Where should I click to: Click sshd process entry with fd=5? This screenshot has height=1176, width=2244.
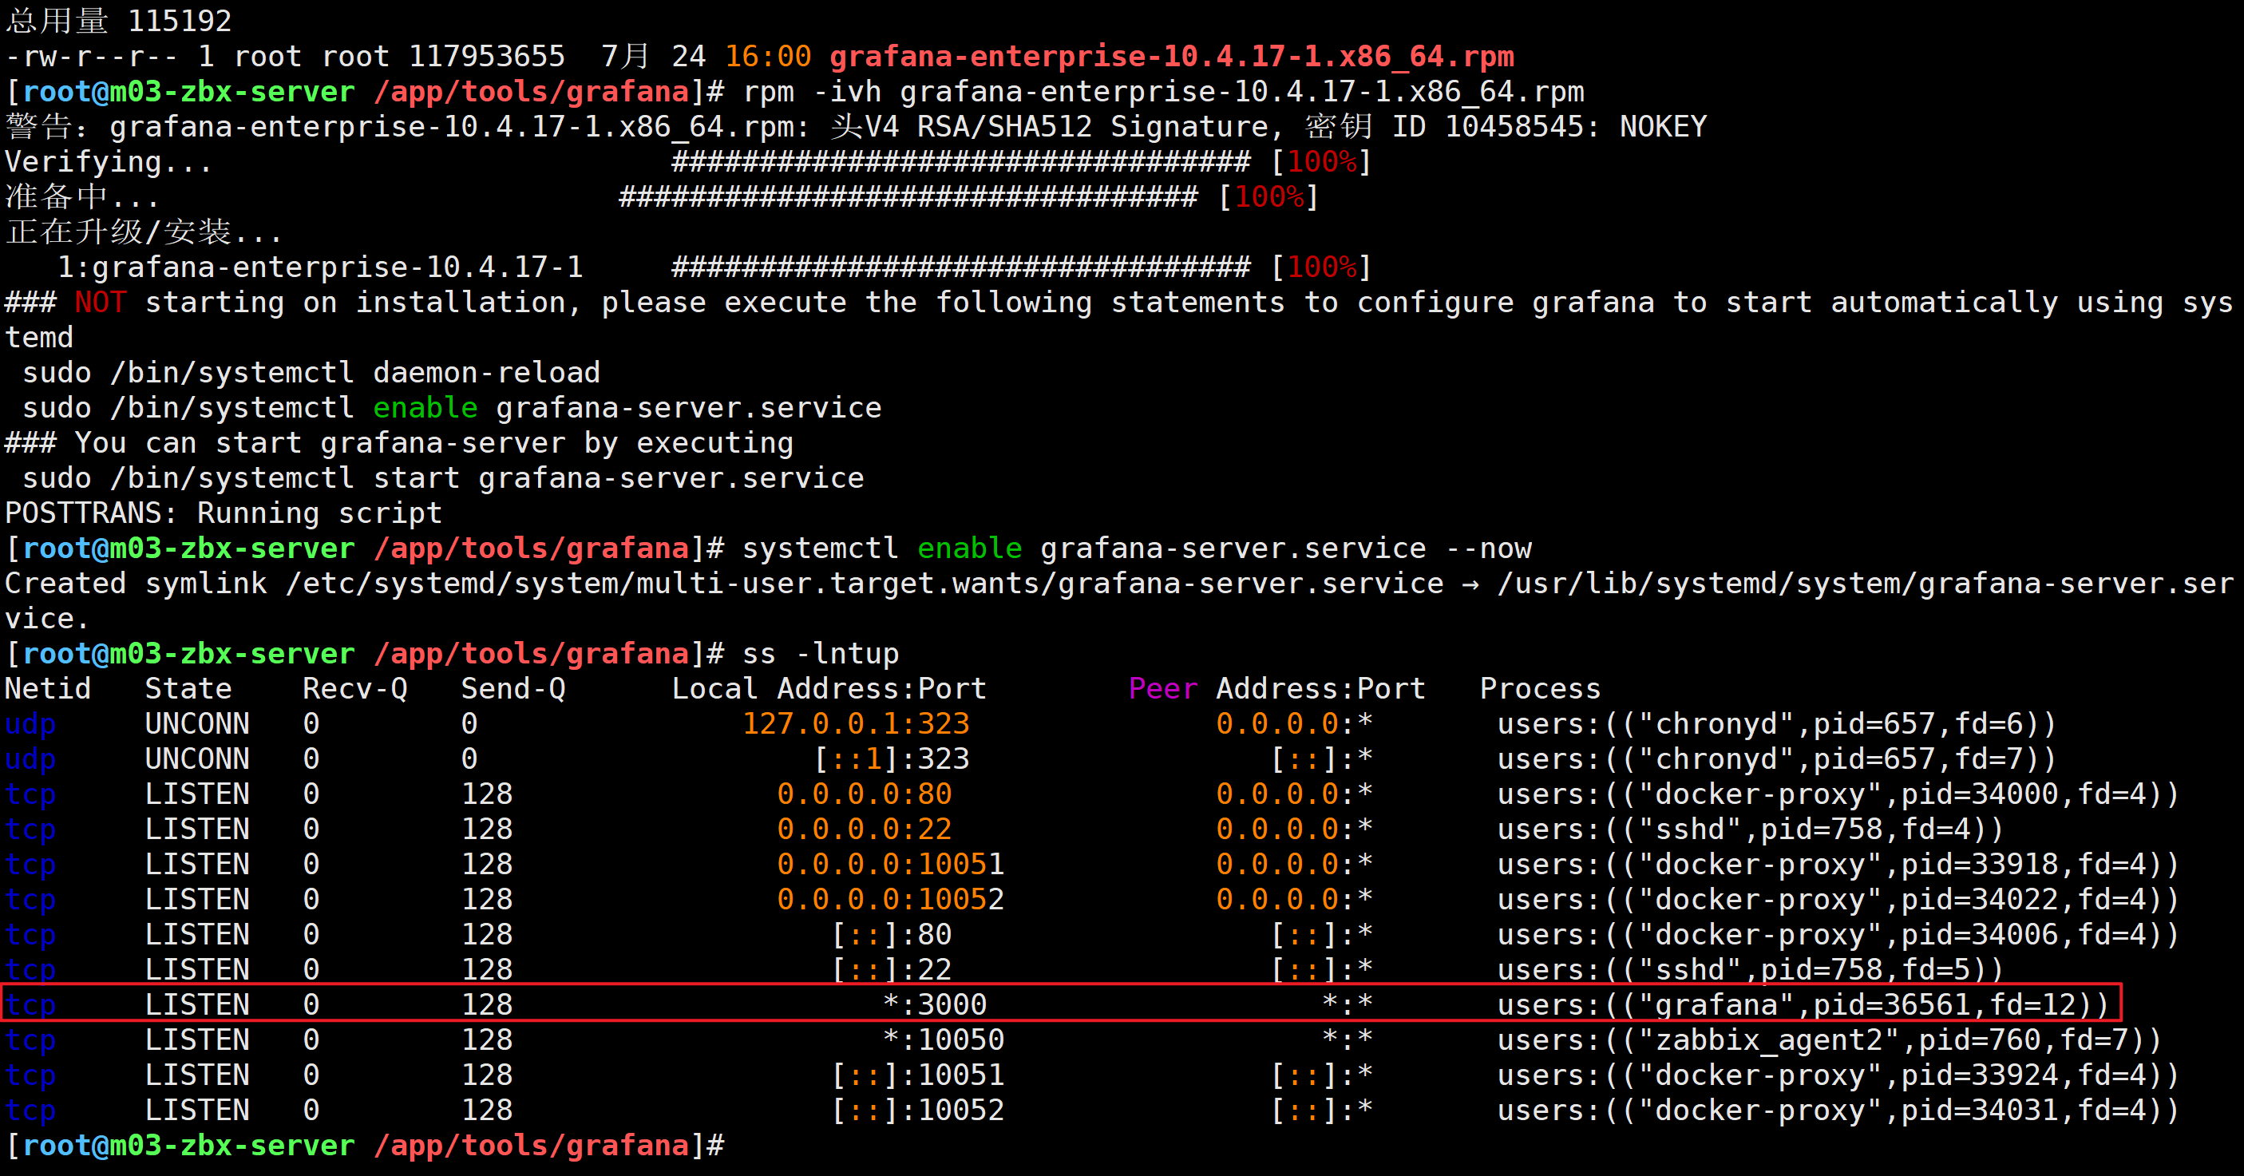(x=1750, y=969)
